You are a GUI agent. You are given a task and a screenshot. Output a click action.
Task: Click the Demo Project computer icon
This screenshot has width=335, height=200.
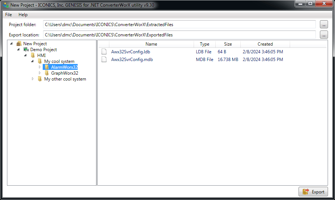(26, 50)
